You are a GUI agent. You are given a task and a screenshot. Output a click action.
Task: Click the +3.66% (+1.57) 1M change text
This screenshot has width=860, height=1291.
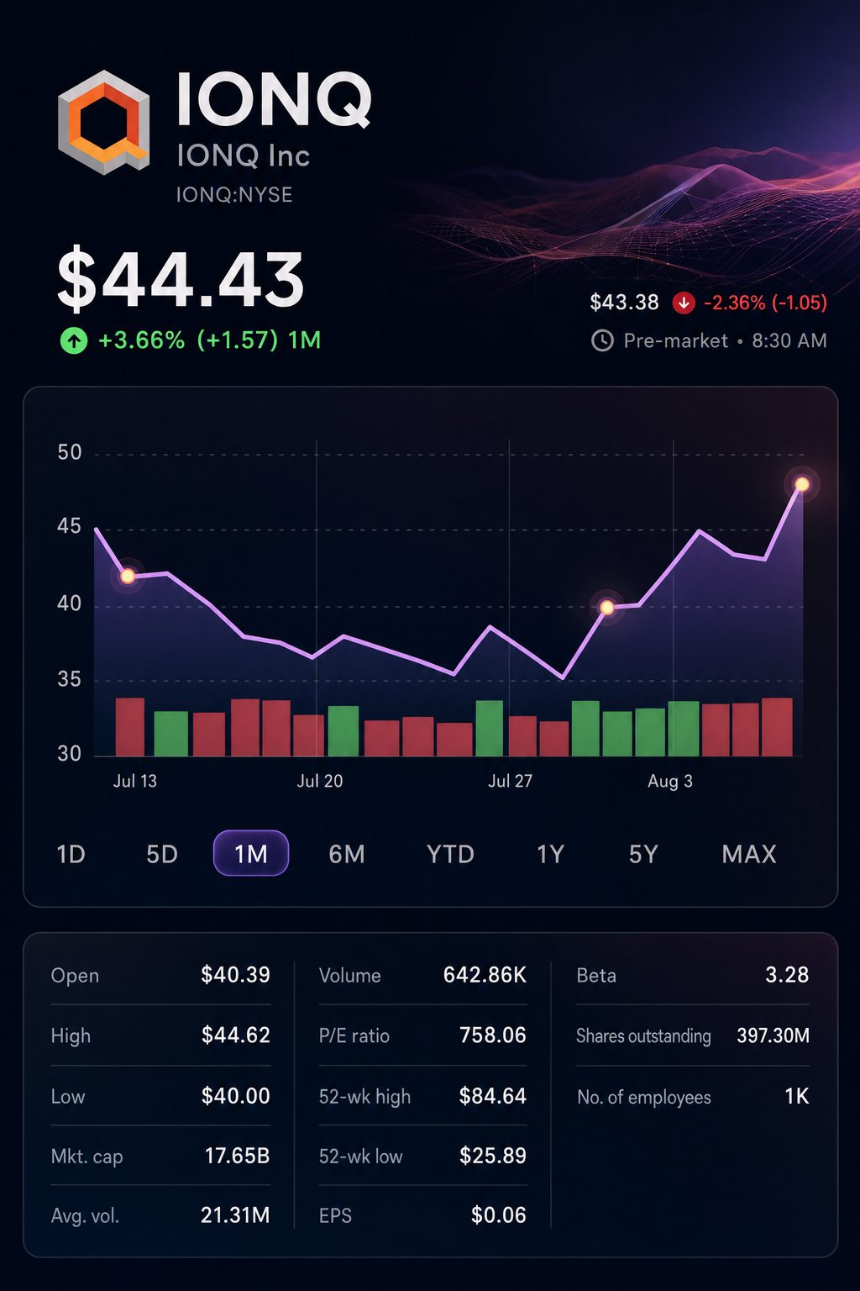click(210, 340)
